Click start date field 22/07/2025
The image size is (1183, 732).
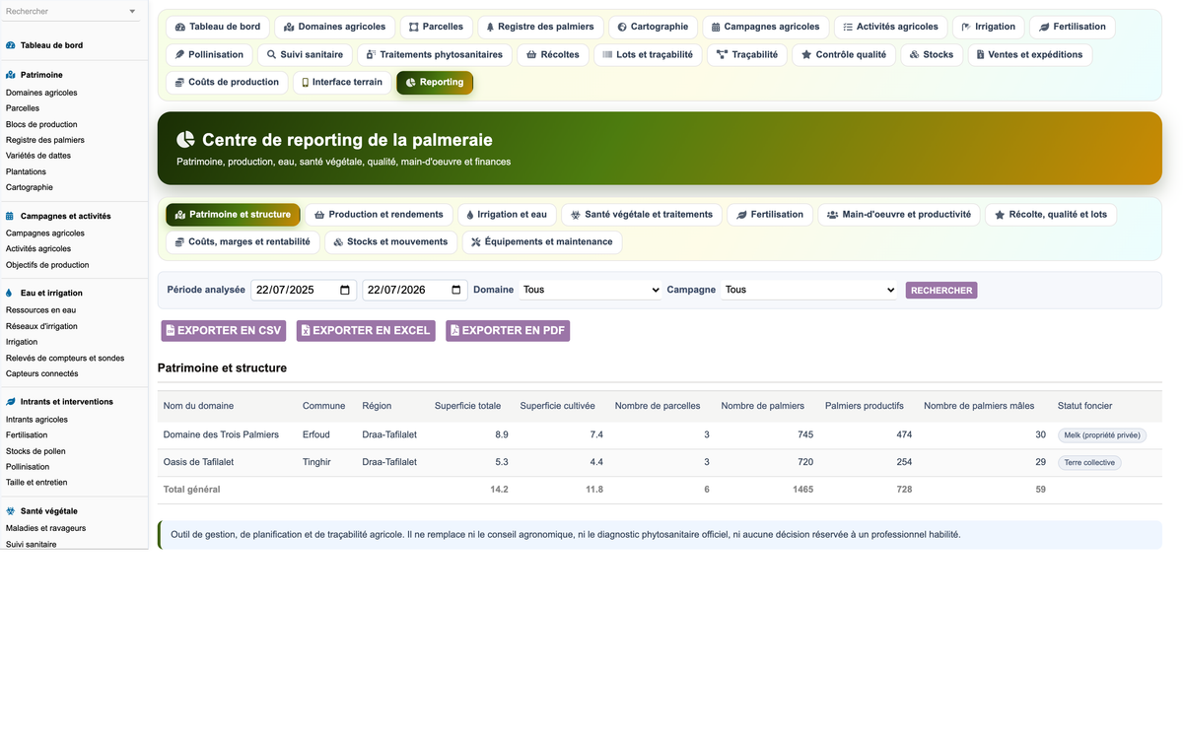(305, 290)
